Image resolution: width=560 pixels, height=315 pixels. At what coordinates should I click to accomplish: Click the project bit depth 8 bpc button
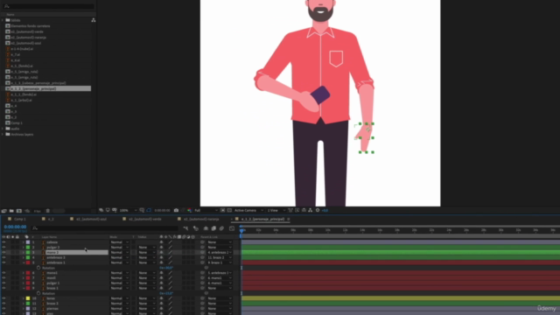pyautogui.click(x=38, y=211)
